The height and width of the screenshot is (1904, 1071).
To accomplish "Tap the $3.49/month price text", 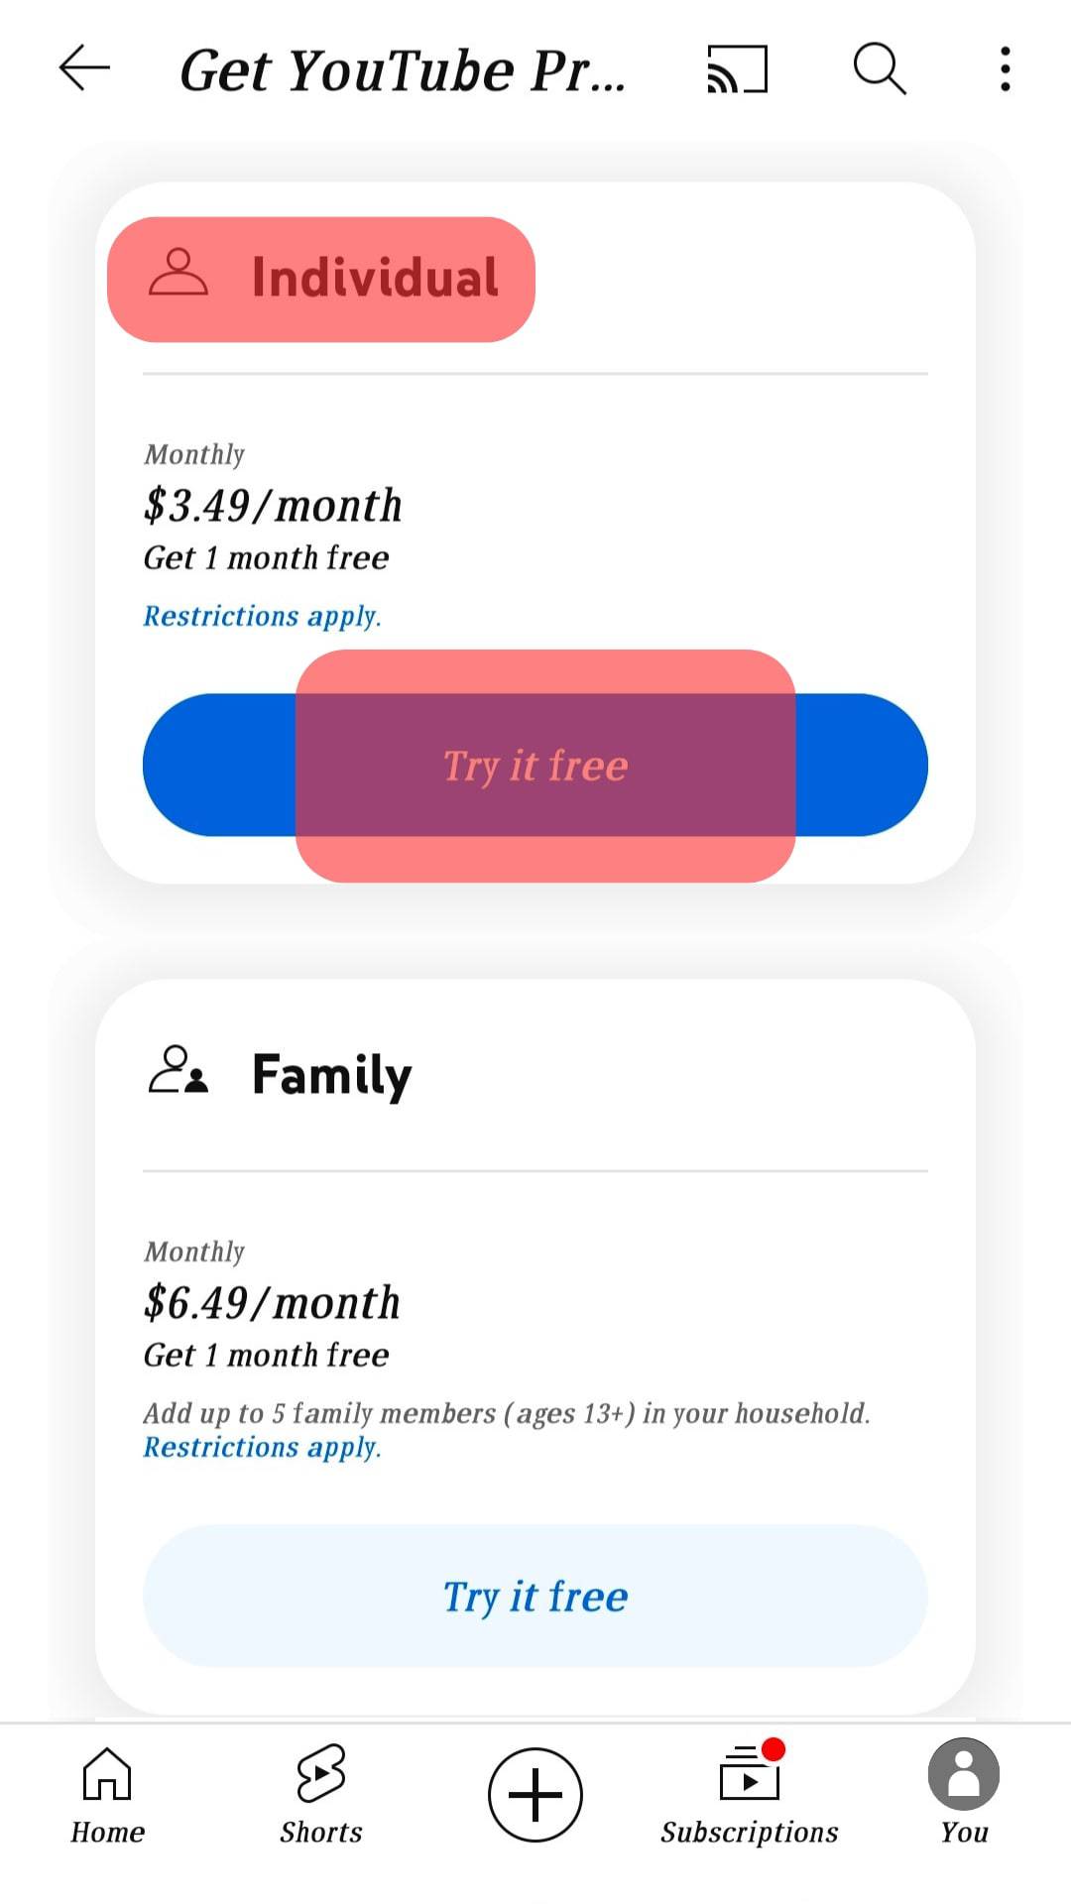I will coord(273,506).
